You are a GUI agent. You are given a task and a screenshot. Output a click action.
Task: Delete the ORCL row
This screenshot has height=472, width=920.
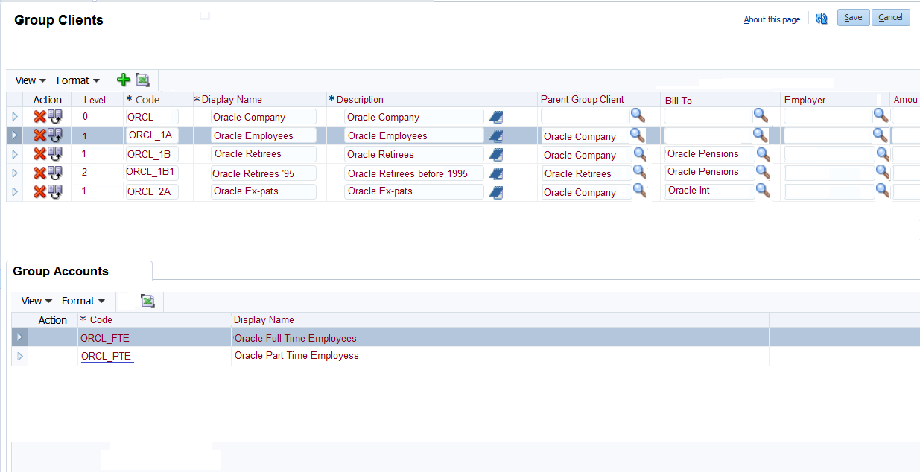[39, 116]
